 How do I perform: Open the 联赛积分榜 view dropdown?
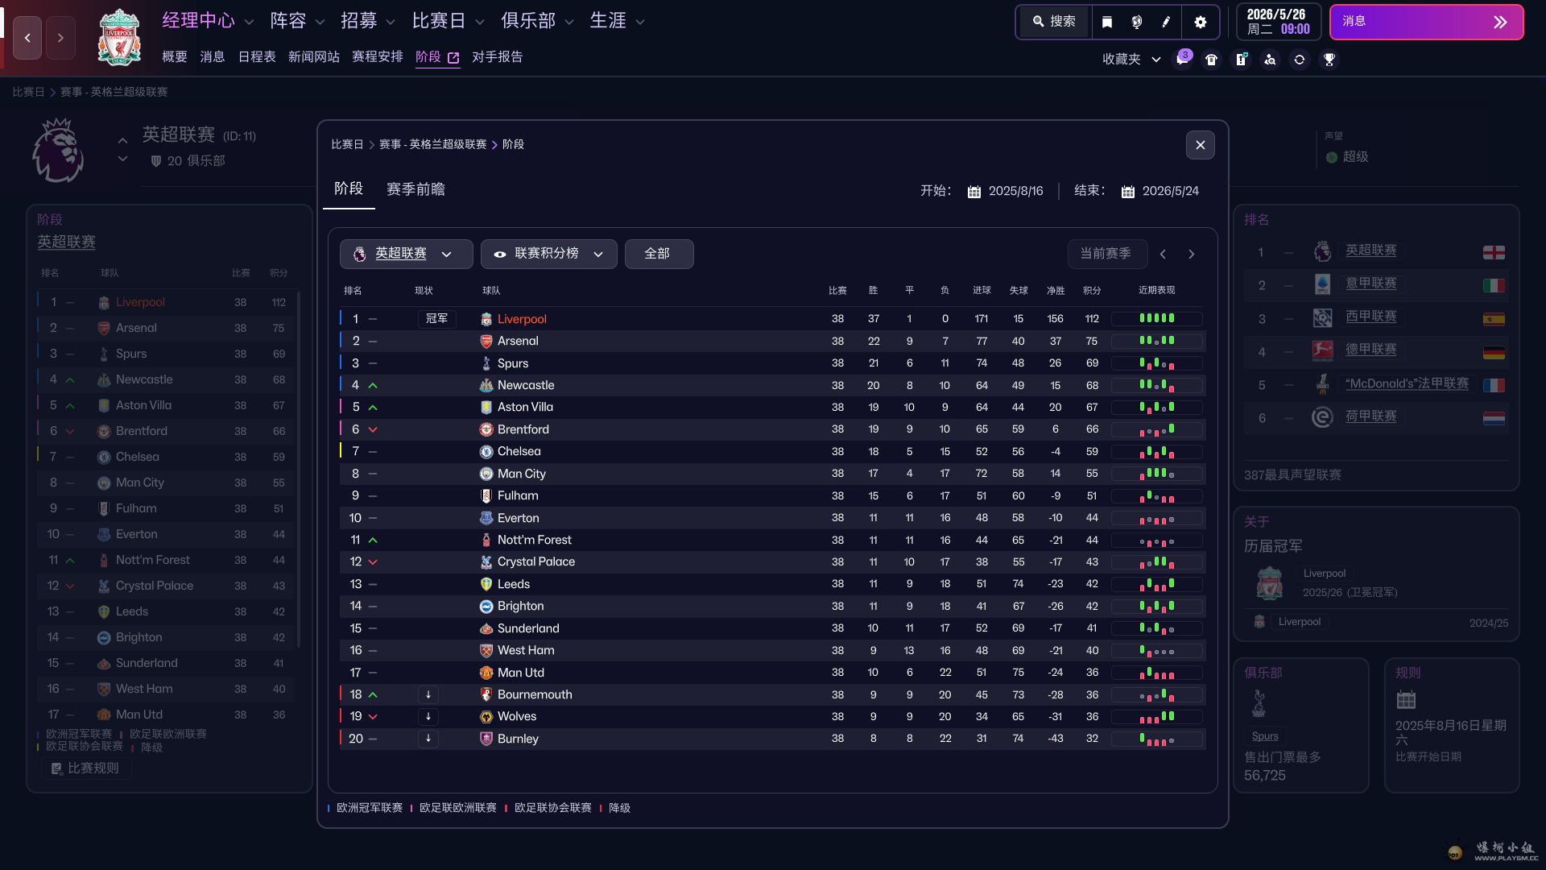point(548,254)
